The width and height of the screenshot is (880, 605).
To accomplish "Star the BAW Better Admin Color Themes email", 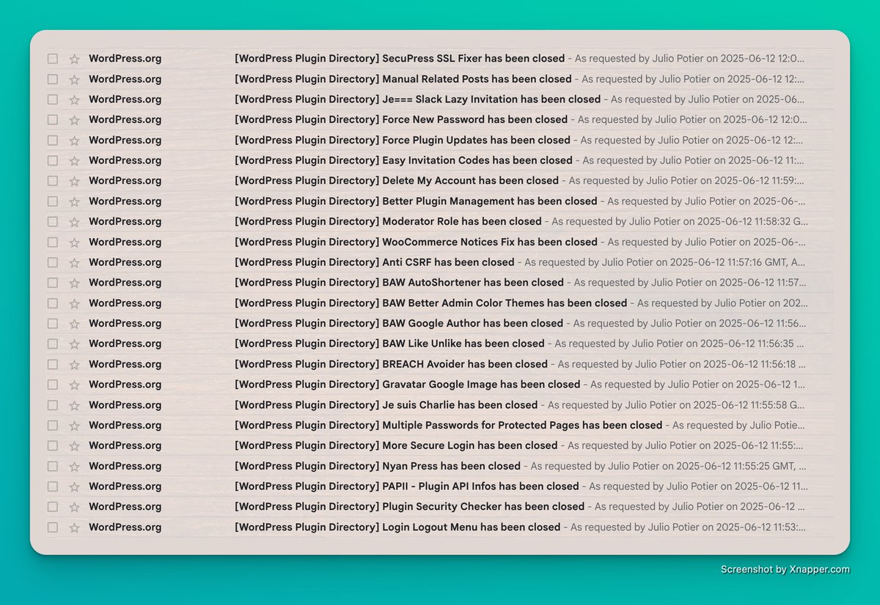I will coord(74,303).
